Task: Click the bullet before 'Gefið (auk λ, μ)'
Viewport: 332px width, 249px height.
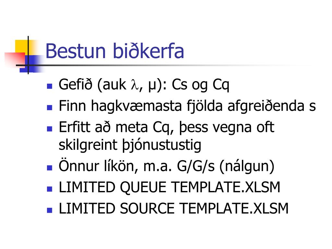Action: click(50, 86)
